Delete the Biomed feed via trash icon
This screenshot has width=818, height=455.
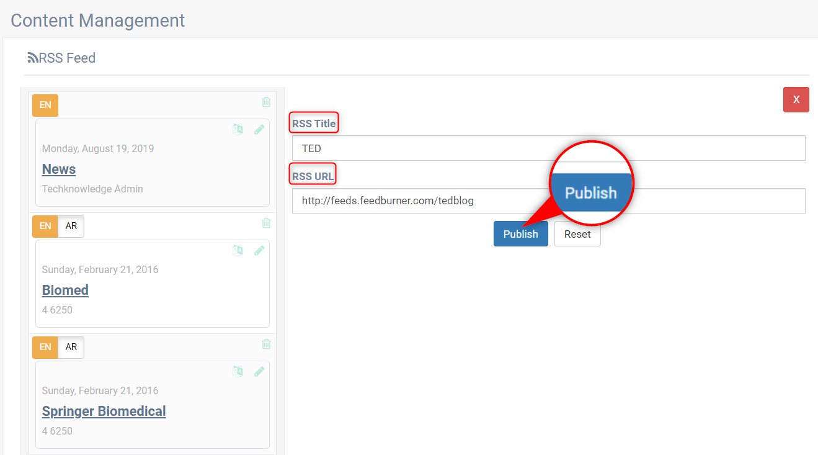(x=266, y=223)
